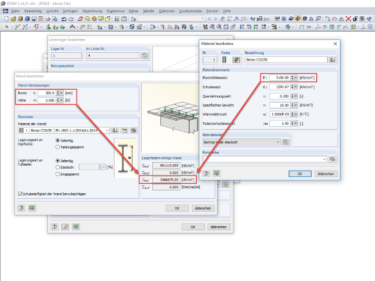Increase Elastizitätsmodul E spinner
Screen dimensions: 375x281
pyautogui.click(x=292, y=76)
